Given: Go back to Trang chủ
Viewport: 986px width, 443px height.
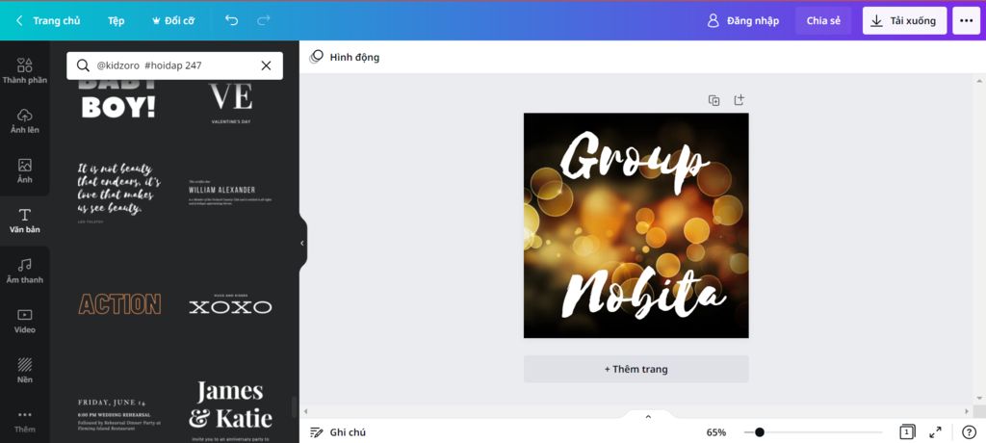Looking at the screenshot, I should click(48, 21).
